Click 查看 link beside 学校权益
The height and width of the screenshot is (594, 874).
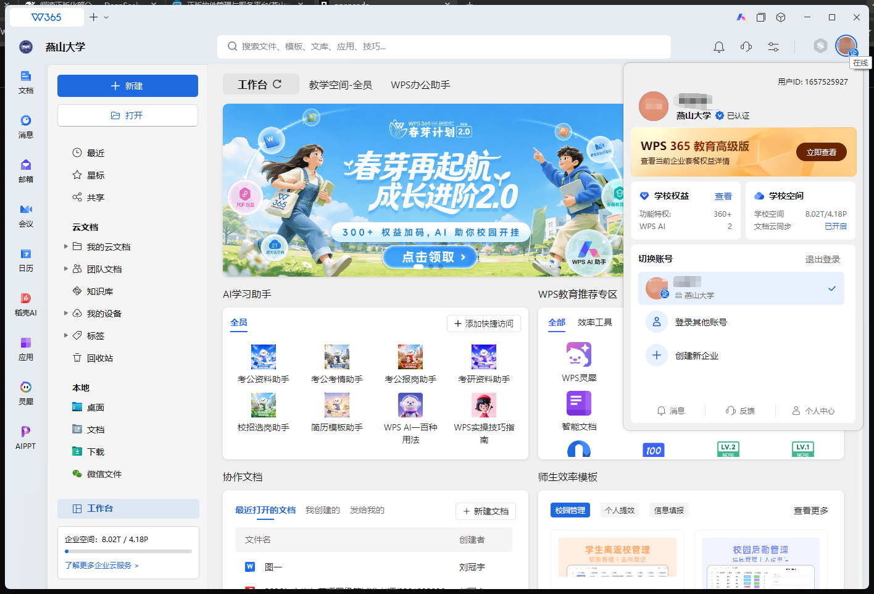[723, 196]
